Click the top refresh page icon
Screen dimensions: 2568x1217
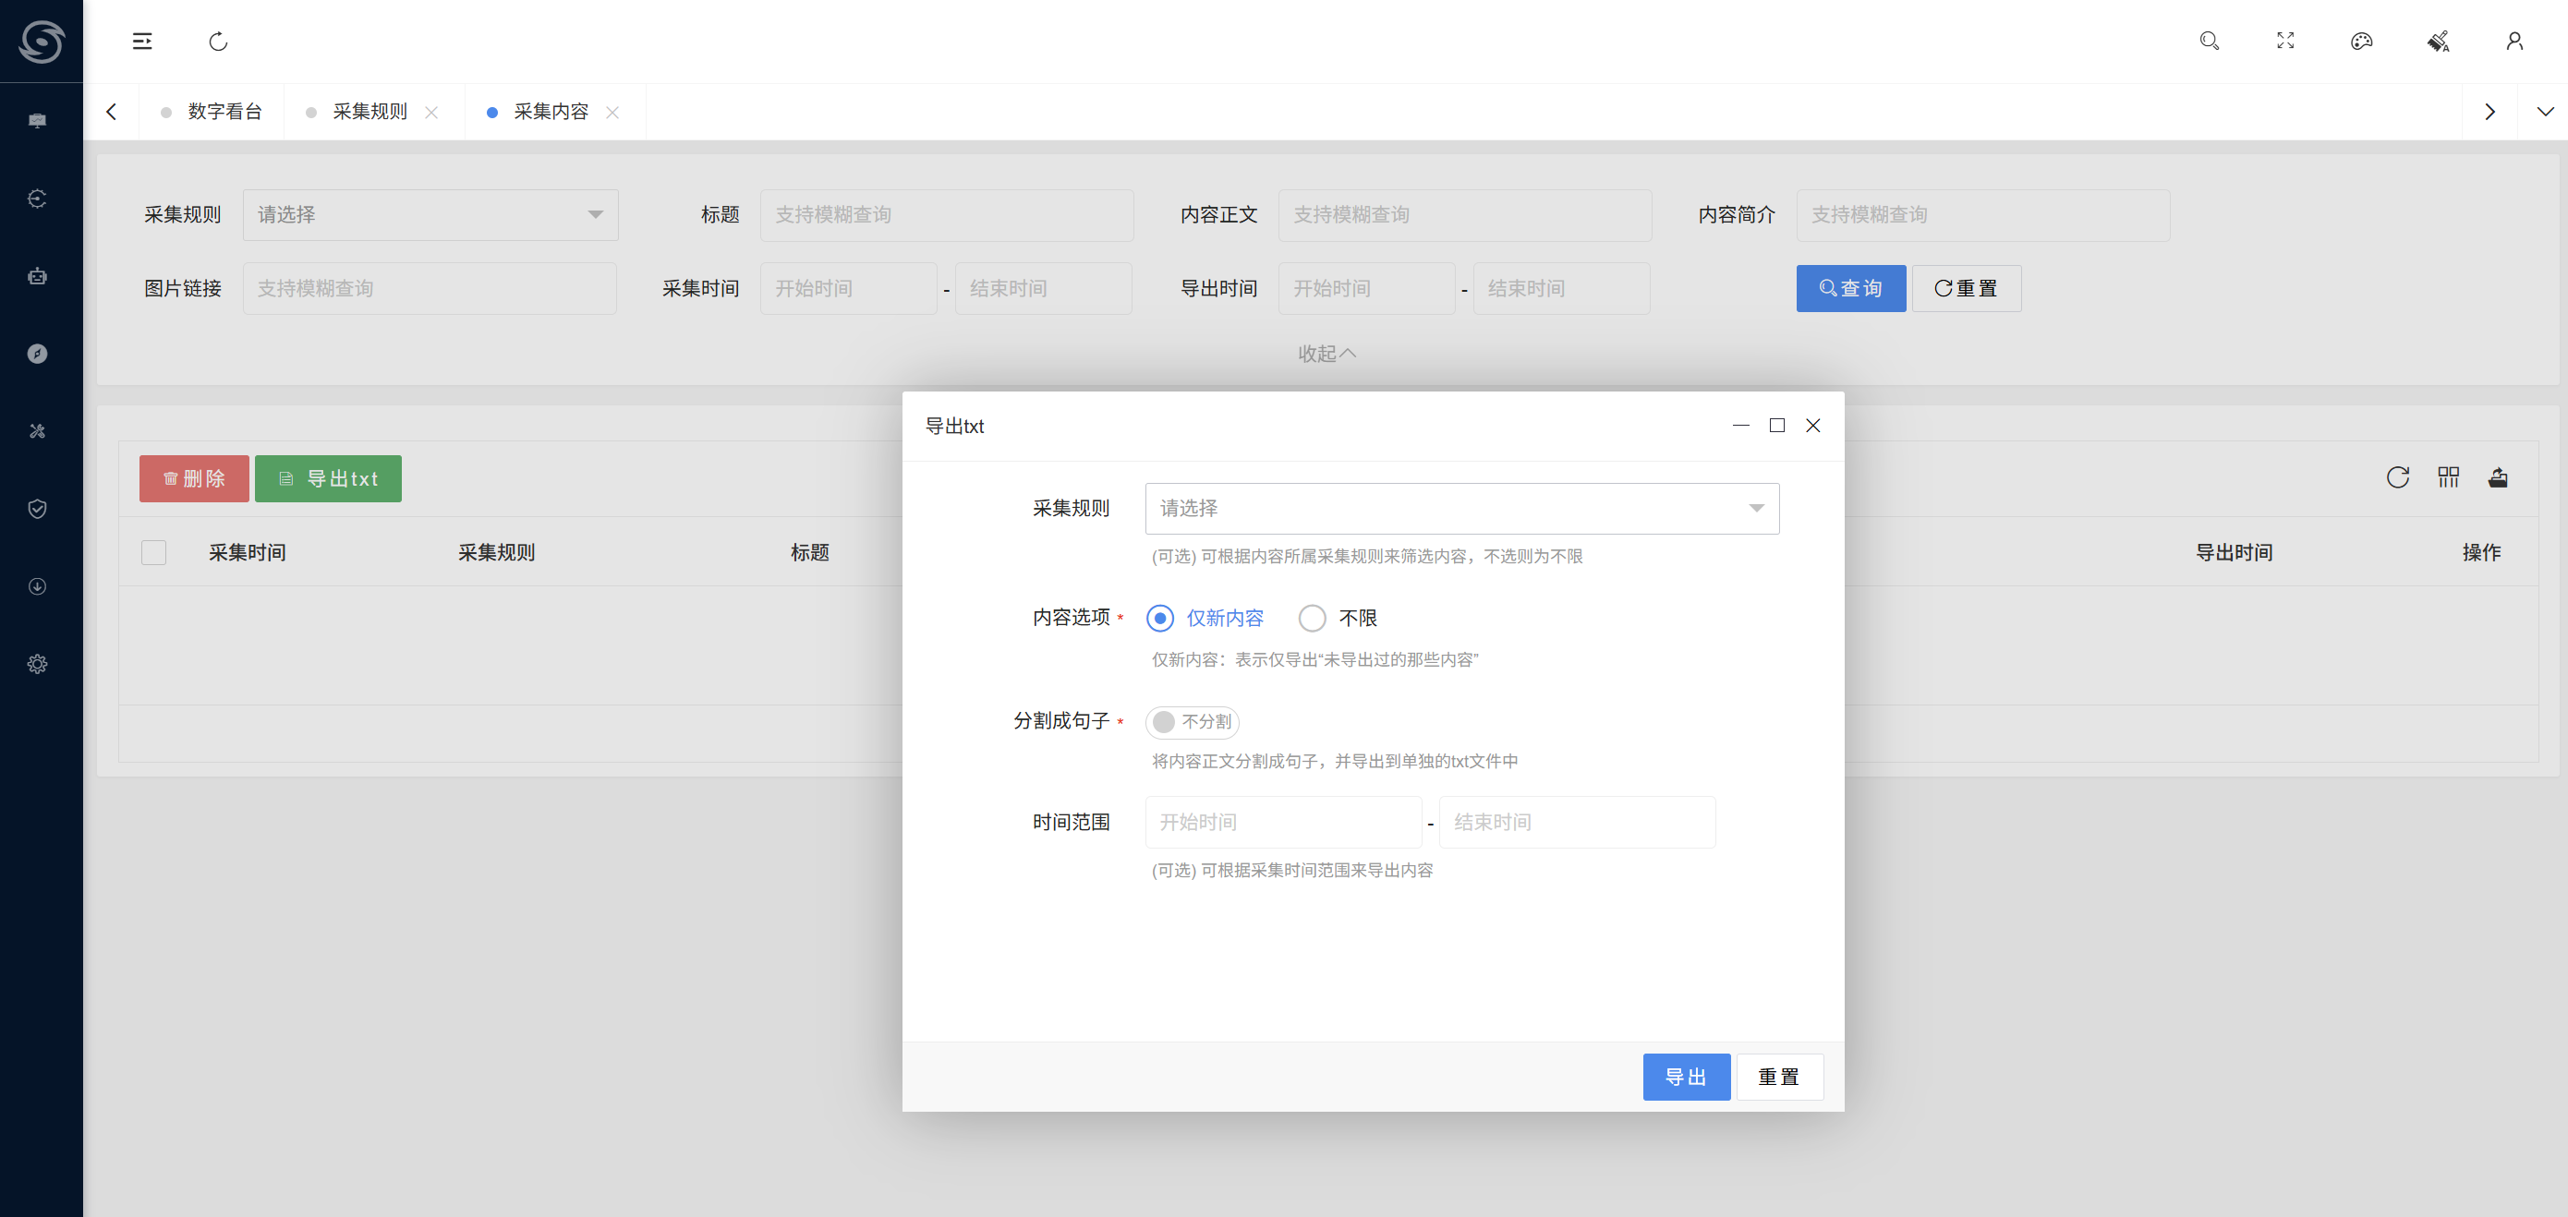[218, 41]
